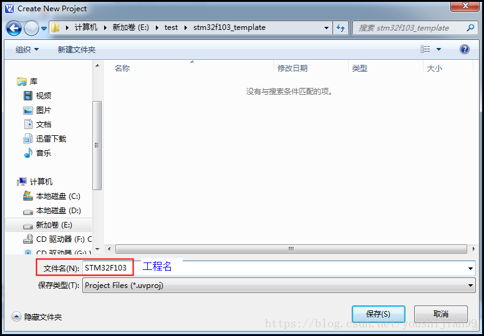Select the 音乐 library in sidebar

37,153
